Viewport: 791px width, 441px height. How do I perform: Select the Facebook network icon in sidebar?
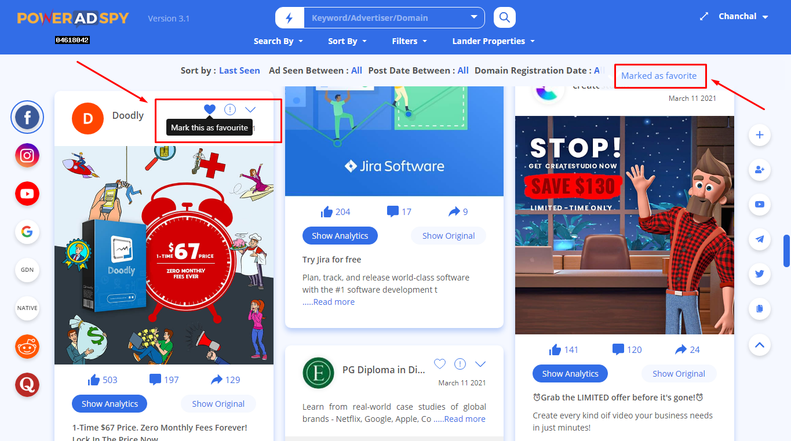click(27, 118)
